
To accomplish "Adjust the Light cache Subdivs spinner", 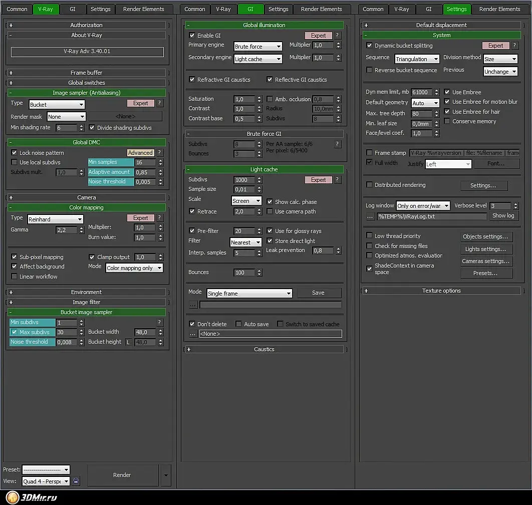I will [x=259, y=180].
